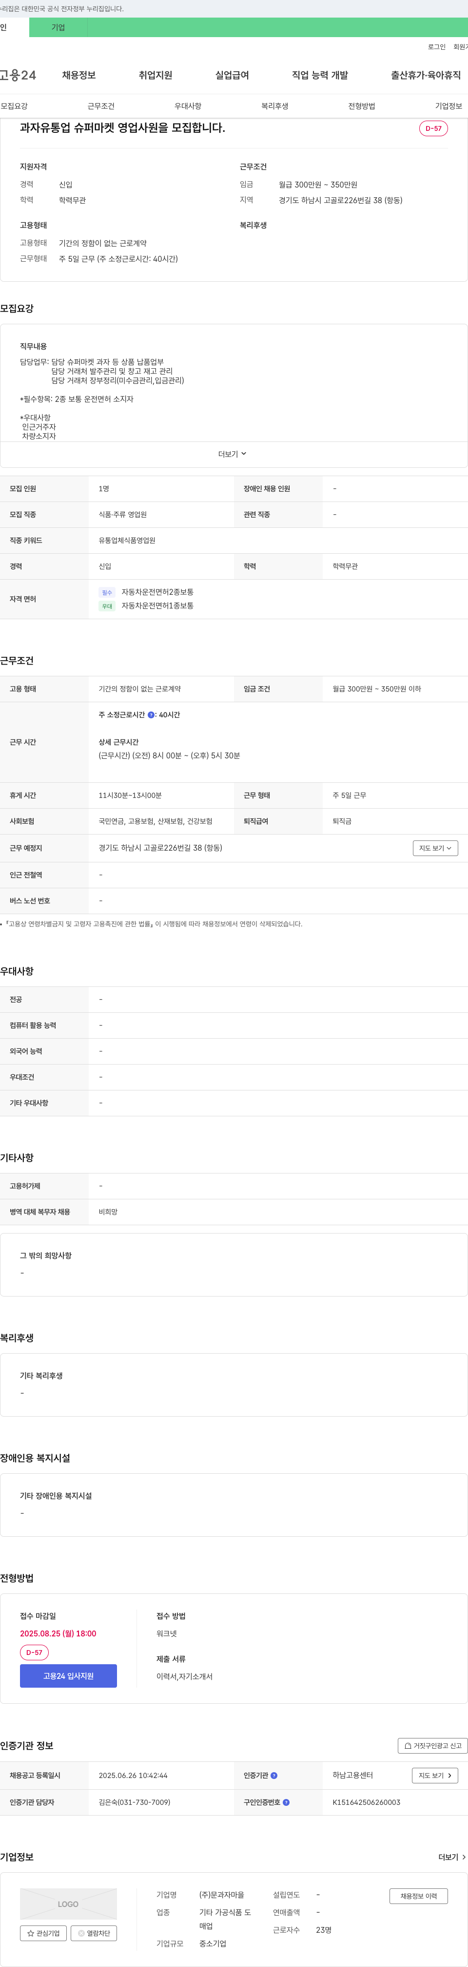Viewport: 468px width, 1967px height.
Task: Report via 거짓구인광고 신고 button
Action: point(432,1746)
